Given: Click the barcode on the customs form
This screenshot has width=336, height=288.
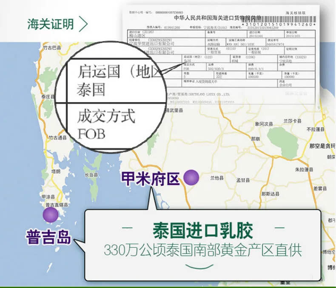Looking at the screenshot, I should pos(279,19).
